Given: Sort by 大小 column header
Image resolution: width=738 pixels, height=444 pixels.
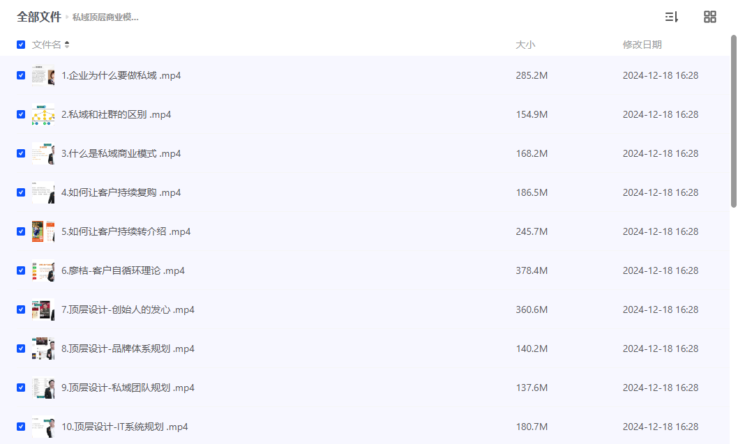Looking at the screenshot, I should click(x=525, y=45).
